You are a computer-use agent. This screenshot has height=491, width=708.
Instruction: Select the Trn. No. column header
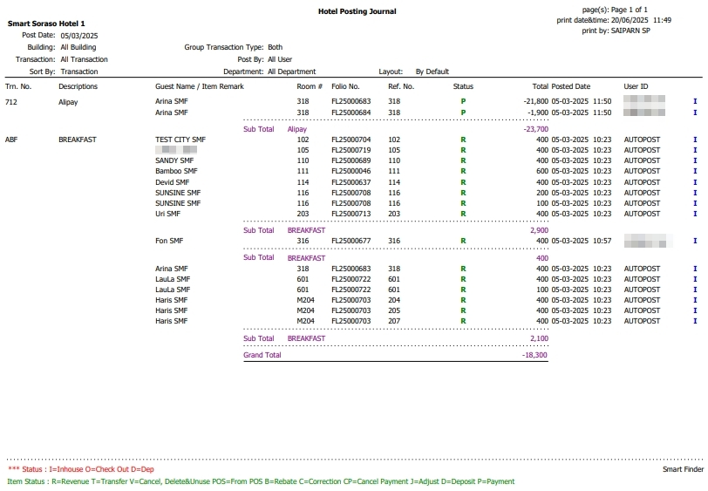click(x=18, y=86)
